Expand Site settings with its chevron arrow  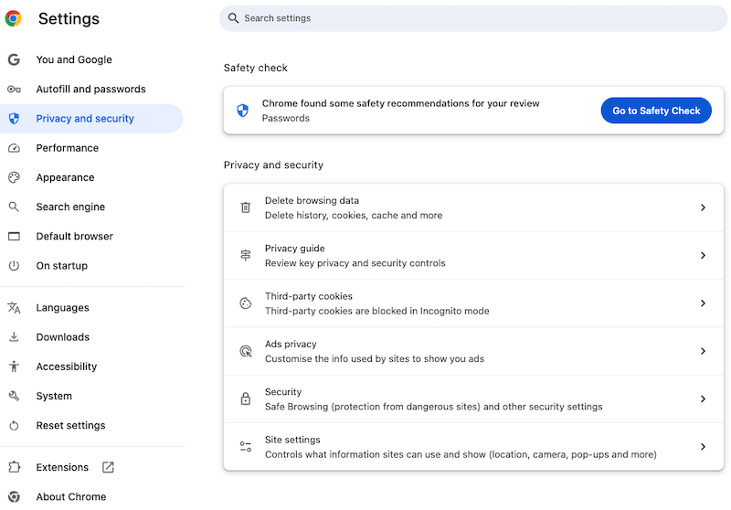point(703,447)
